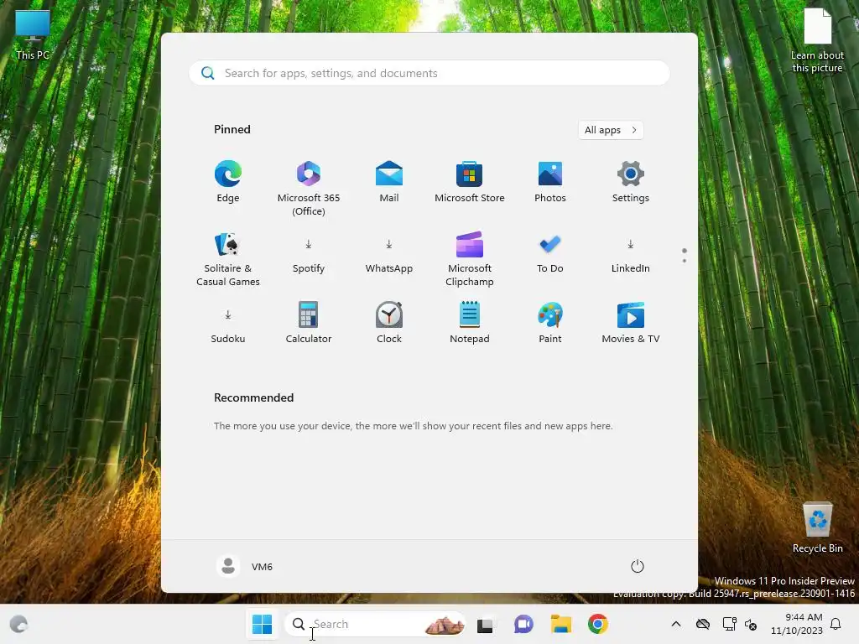859x644 pixels.
Task: Click the OneDrive cloud tray icon
Action: tap(703, 624)
